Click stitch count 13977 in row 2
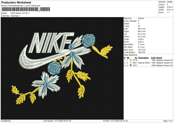174x123 pixels. [135, 63]
